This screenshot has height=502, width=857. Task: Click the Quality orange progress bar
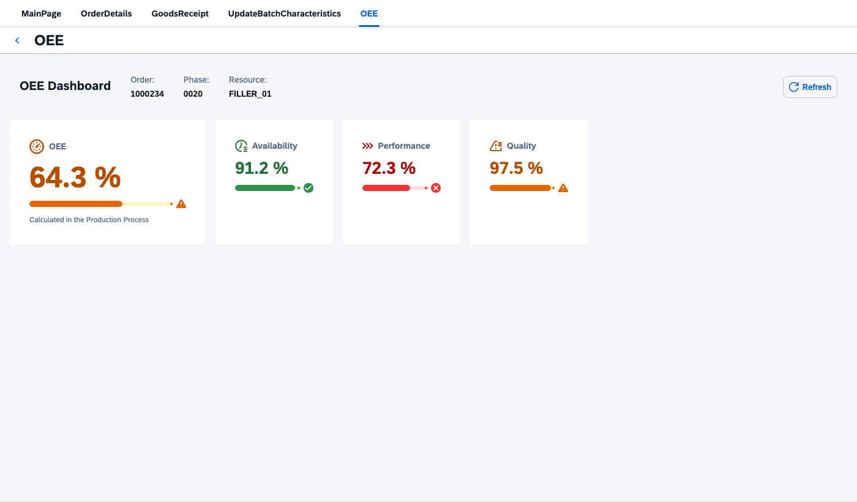tap(522, 188)
